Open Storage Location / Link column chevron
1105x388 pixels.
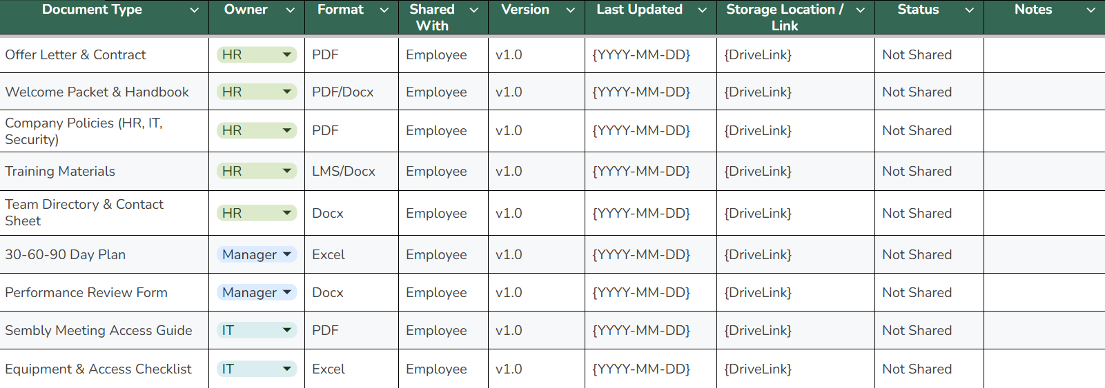point(861,10)
